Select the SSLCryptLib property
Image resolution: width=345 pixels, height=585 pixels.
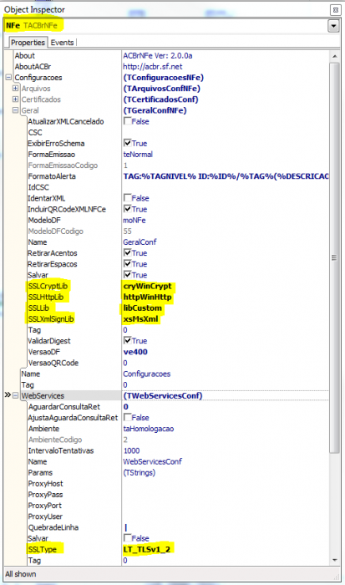click(48, 286)
